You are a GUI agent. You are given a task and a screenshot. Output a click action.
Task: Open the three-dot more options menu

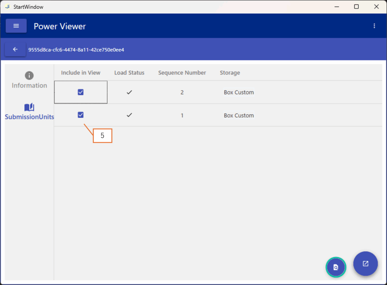pos(374,26)
